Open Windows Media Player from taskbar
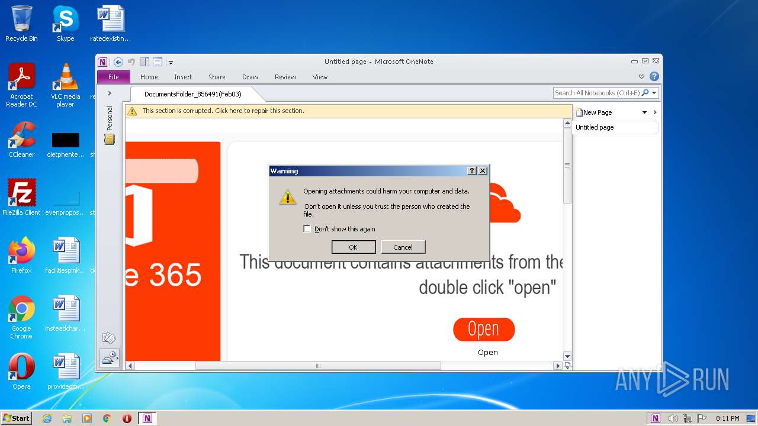Viewport: 758px width, 426px height. point(87,418)
